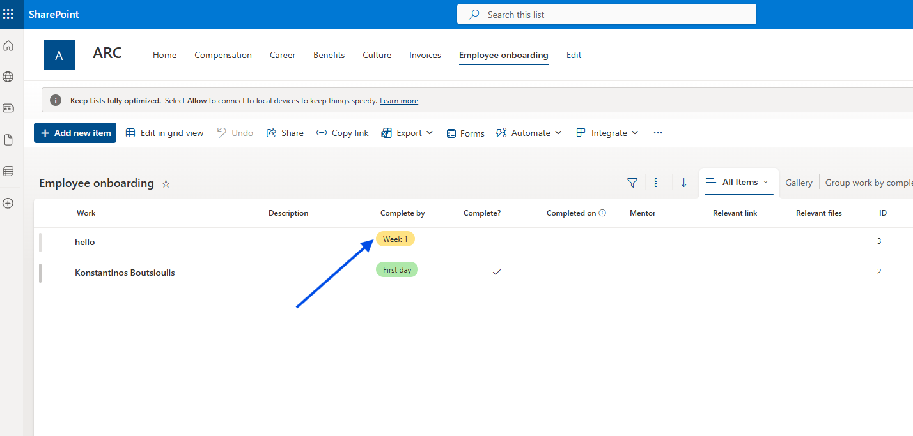The width and height of the screenshot is (913, 436).
Task: Click the Search this list field
Action: 606,15
